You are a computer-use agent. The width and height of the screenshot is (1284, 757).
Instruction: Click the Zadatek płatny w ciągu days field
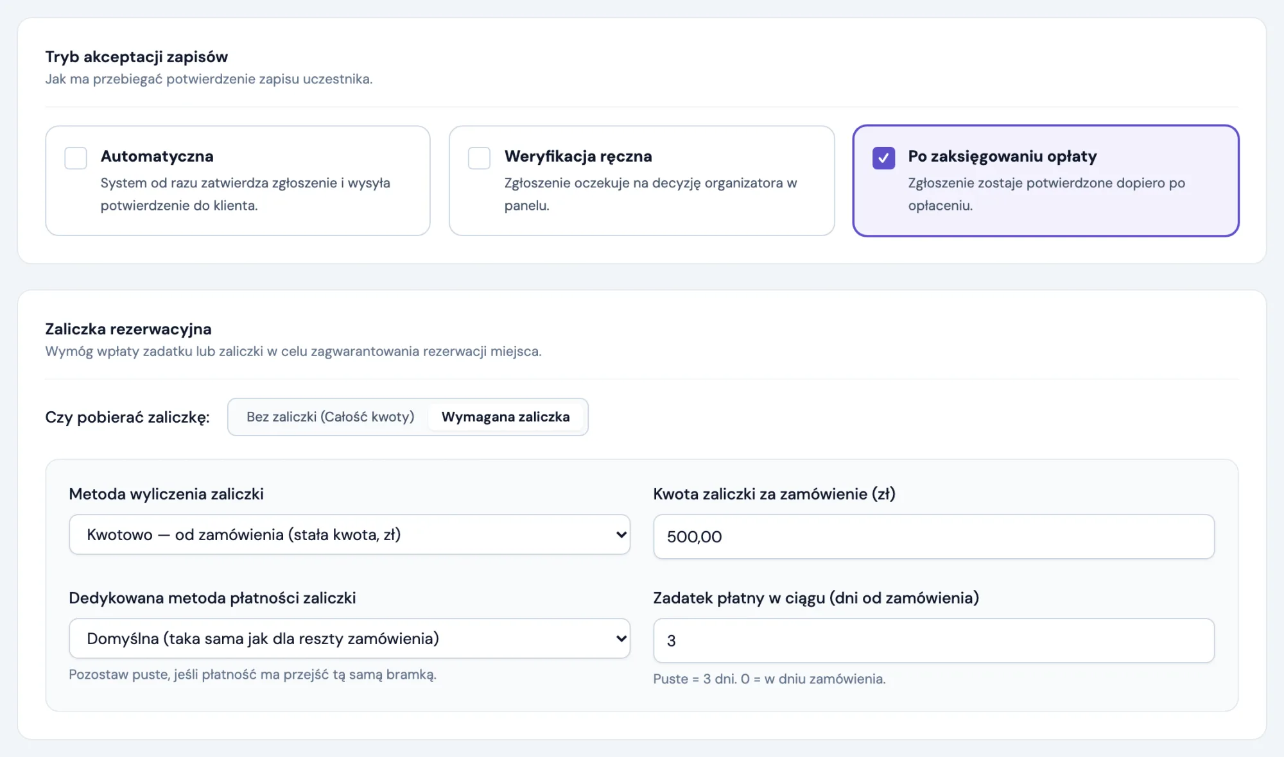pos(934,640)
